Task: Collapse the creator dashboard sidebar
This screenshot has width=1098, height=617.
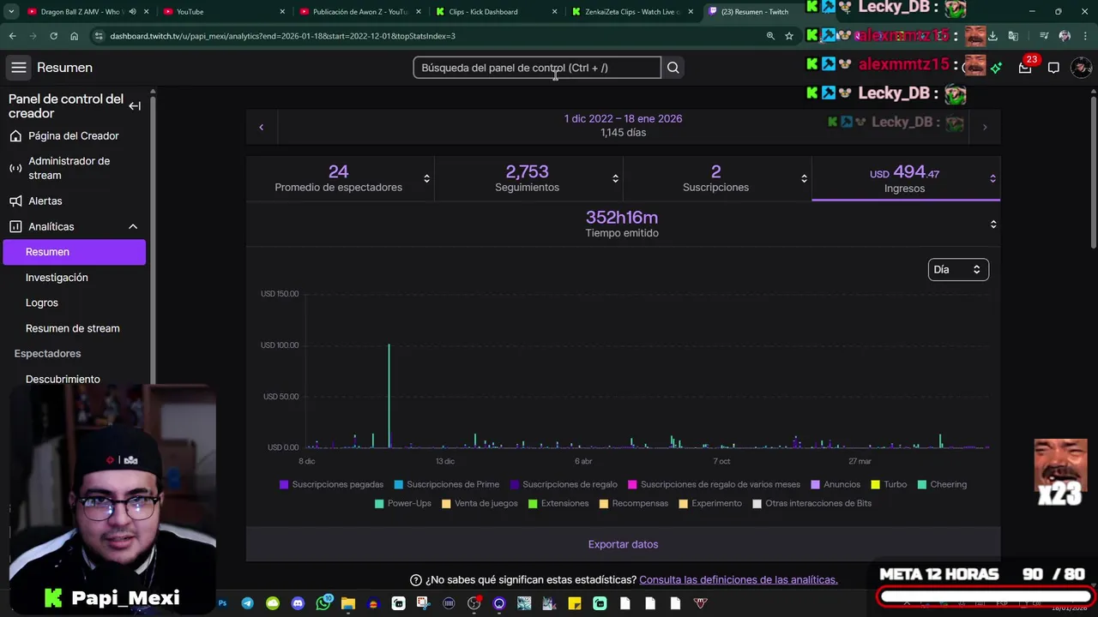Action: (x=135, y=106)
